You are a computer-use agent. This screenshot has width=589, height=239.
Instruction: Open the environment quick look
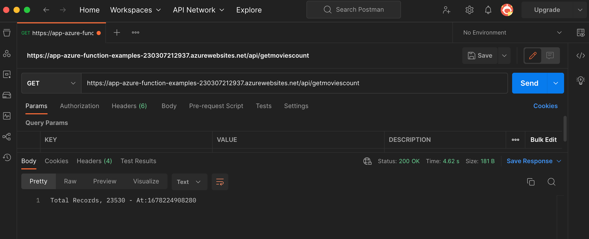click(x=581, y=33)
